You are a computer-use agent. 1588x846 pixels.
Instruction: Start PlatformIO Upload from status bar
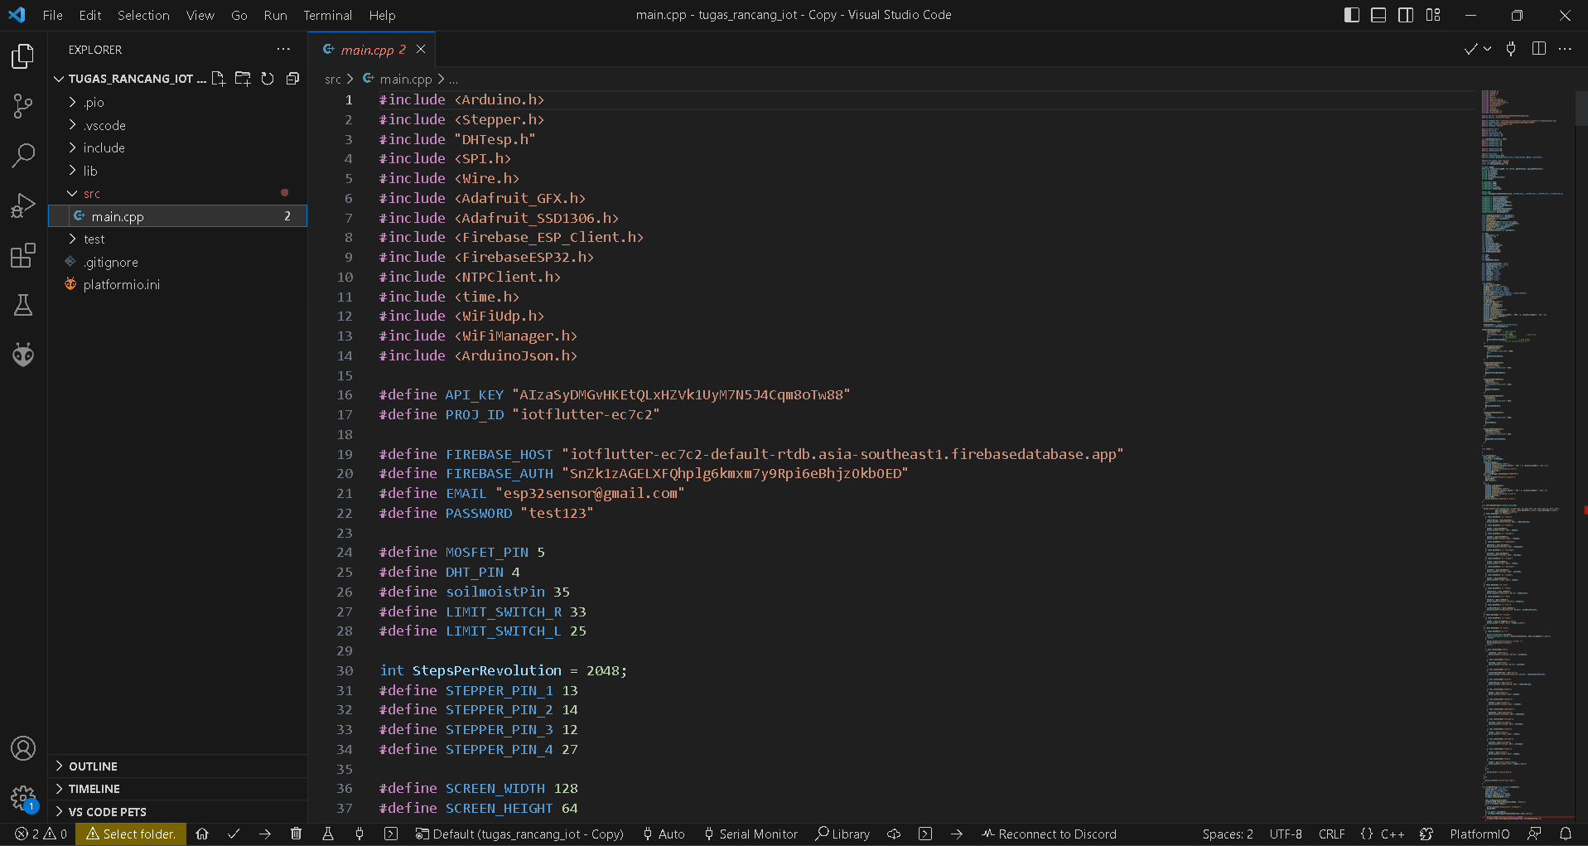264,834
